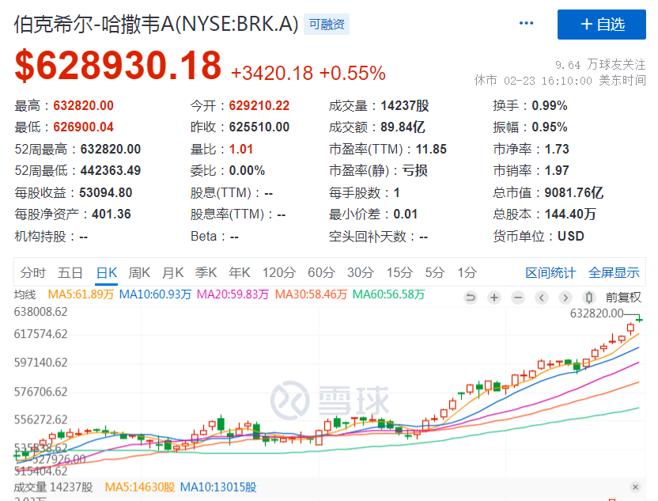
Task: Click 52周最低 value 442363.49
Action: pyautogui.click(x=111, y=170)
